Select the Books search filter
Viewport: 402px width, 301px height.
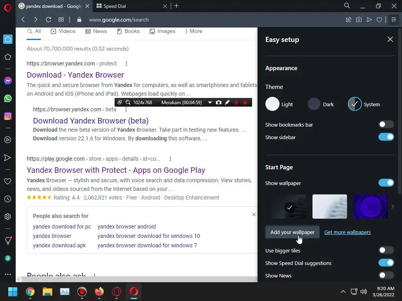tap(128, 31)
